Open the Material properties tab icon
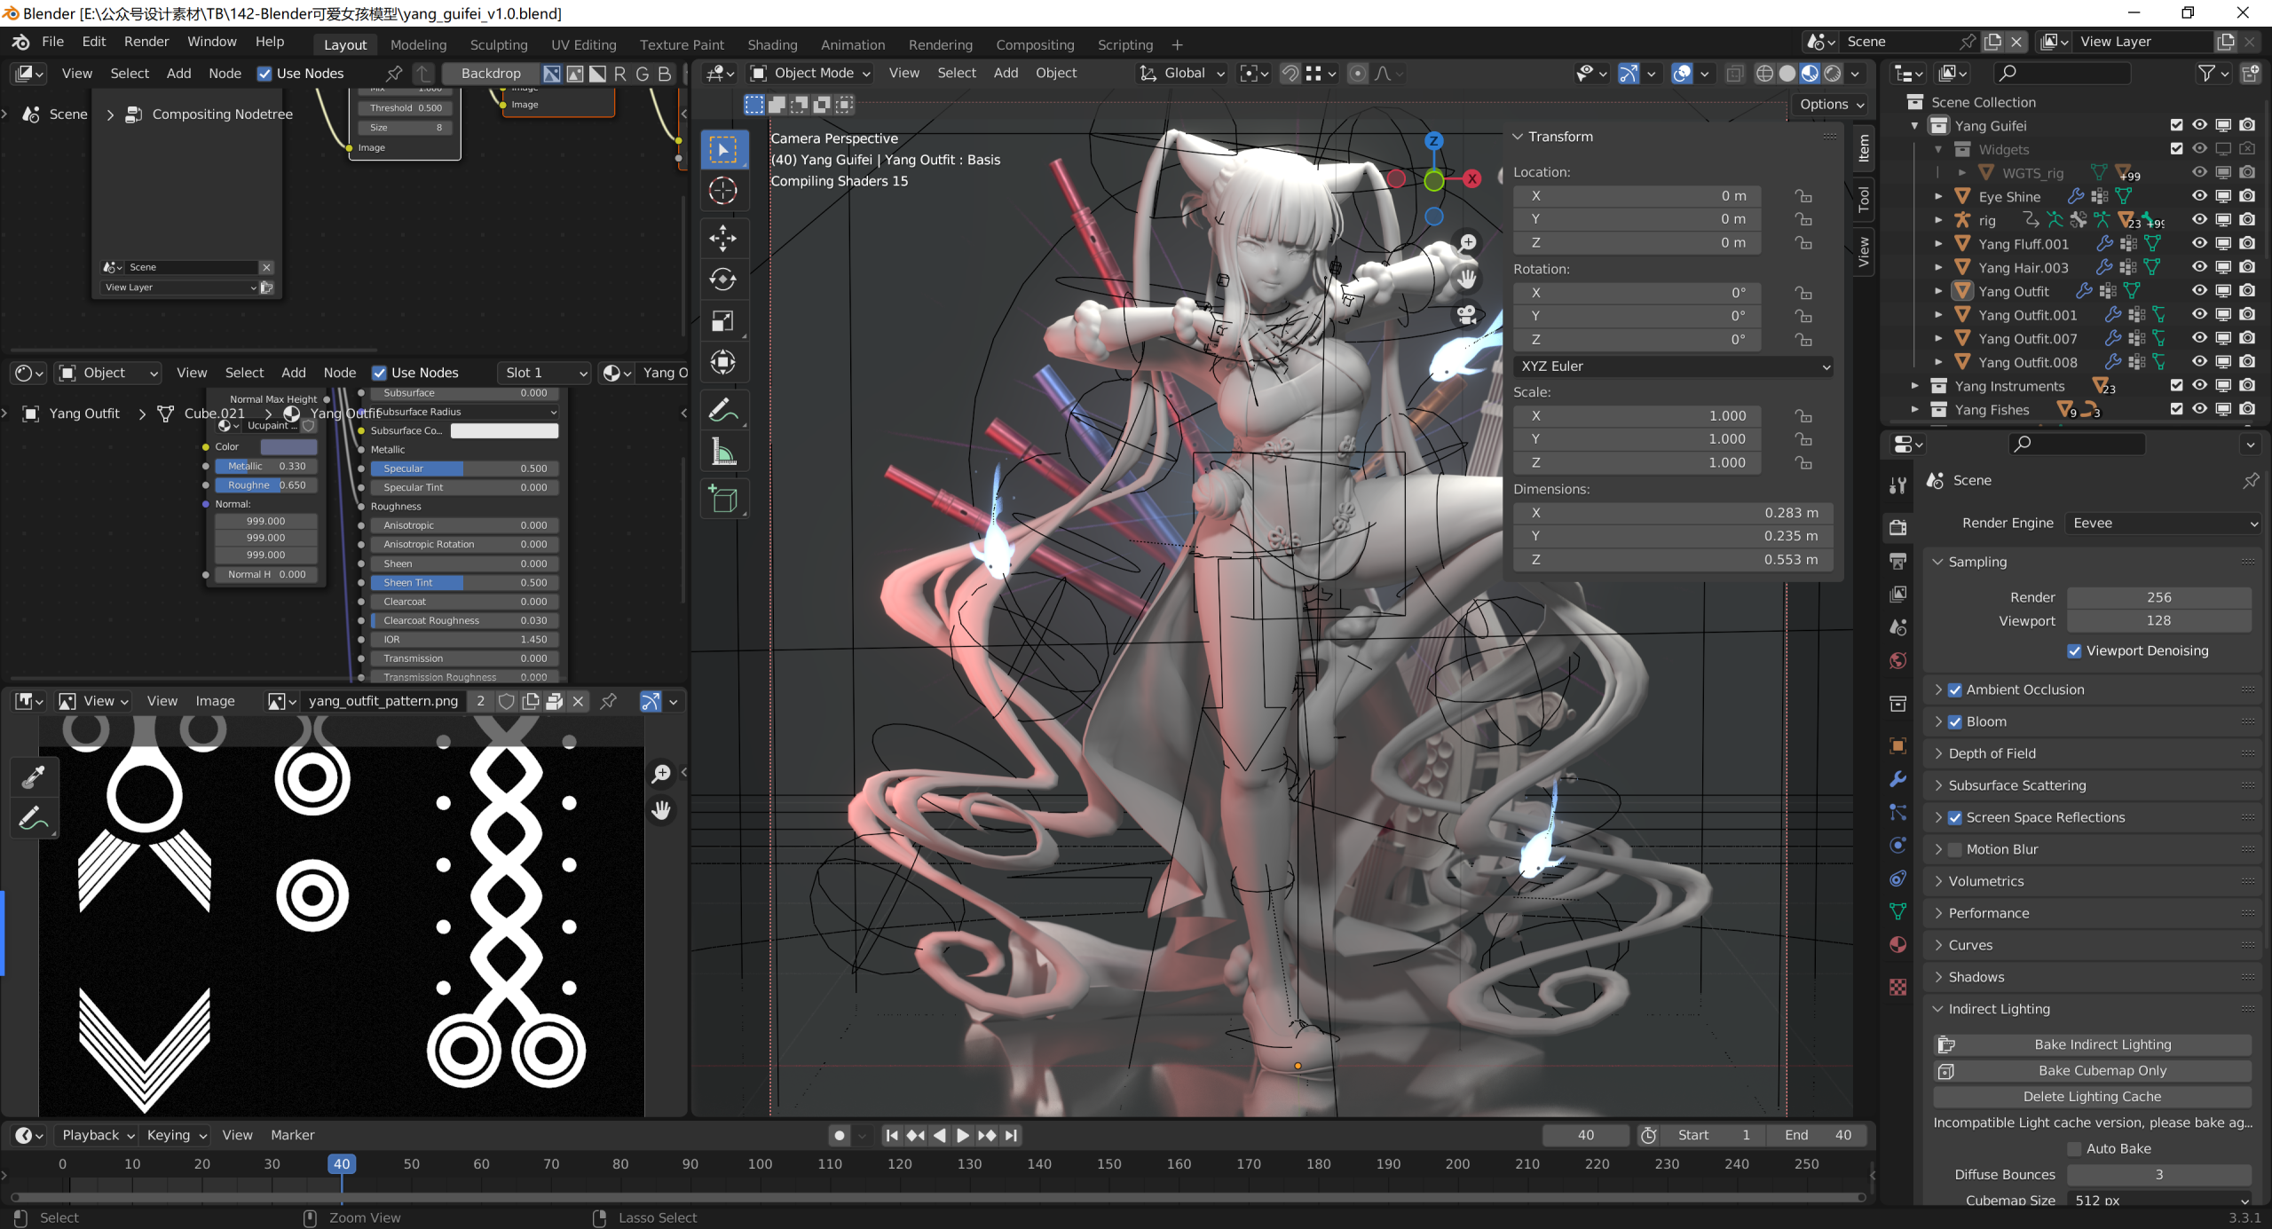This screenshot has height=1229, width=2272. (x=1898, y=944)
